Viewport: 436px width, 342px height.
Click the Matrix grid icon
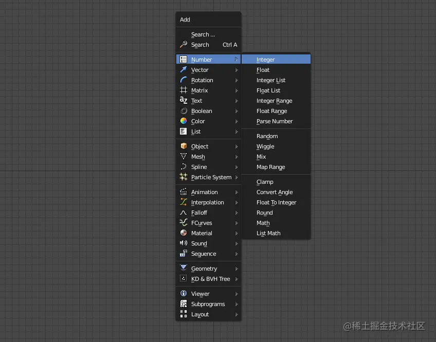pyautogui.click(x=183, y=90)
